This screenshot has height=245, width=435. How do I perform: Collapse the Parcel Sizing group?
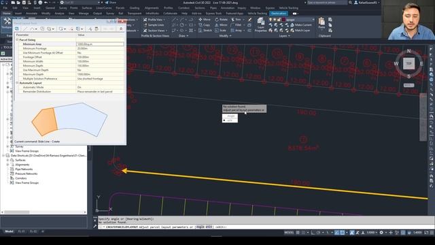[x=17, y=39]
